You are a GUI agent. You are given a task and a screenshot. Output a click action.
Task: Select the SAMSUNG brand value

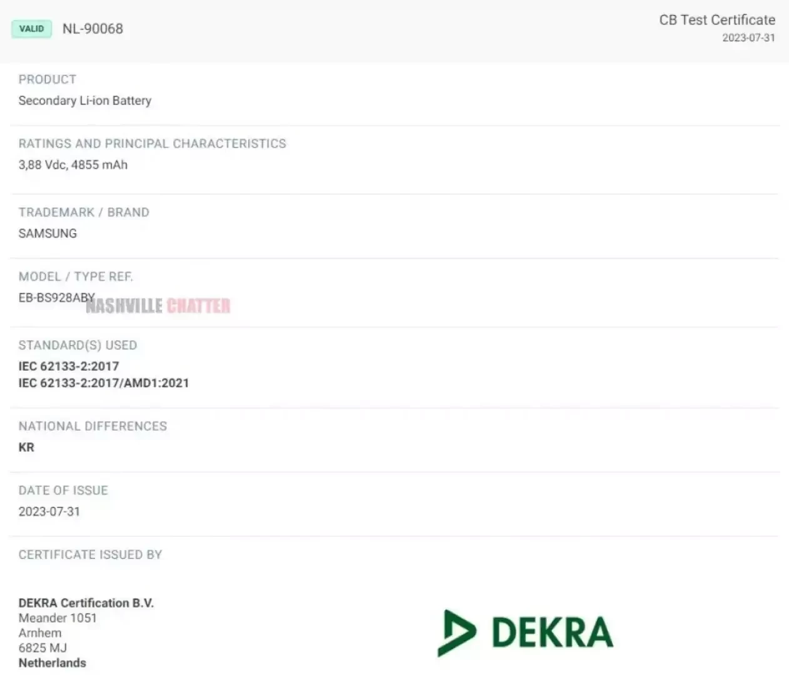[48, 234]
